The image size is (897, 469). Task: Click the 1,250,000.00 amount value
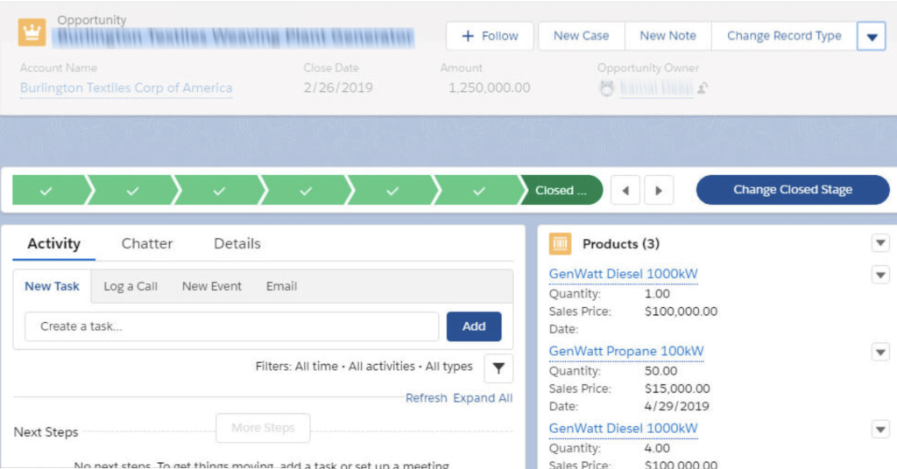point(489,88)
